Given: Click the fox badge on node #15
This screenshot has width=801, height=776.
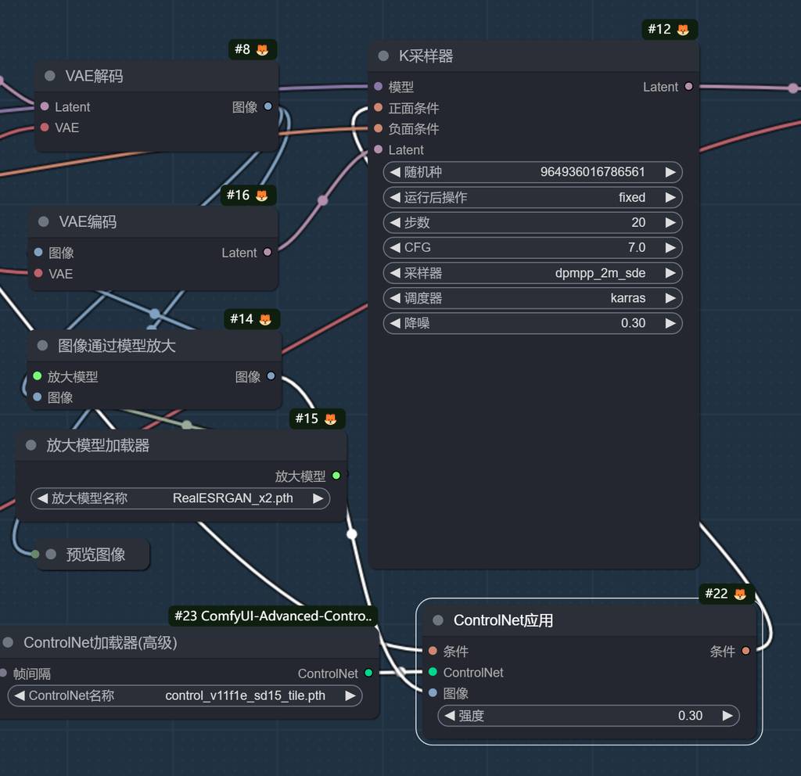Looking at the screenshot, I should tap(330, 419).
